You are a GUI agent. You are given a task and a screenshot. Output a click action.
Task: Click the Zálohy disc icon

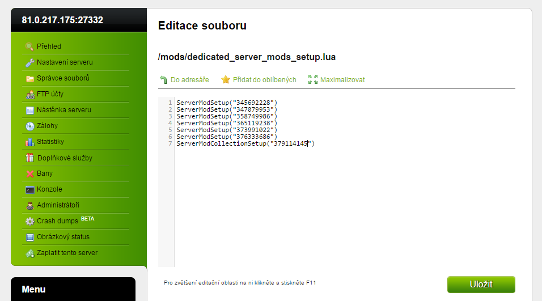pos(29,126)
